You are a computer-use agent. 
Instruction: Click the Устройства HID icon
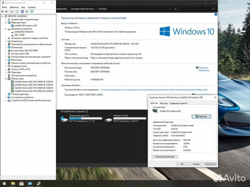9,100
